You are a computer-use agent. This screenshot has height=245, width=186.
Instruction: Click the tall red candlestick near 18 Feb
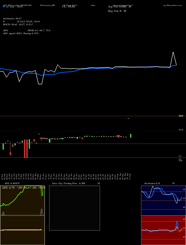tap(25, 148)
